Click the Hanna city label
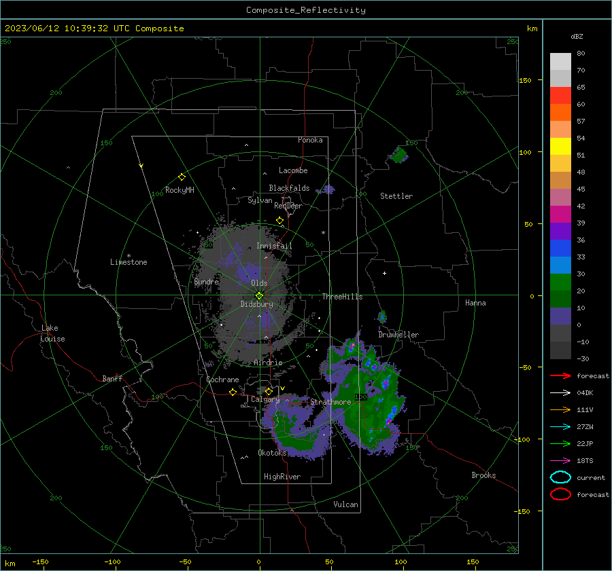Image resolution: width=612 pixels, height=571 pixels. point(475,303)
